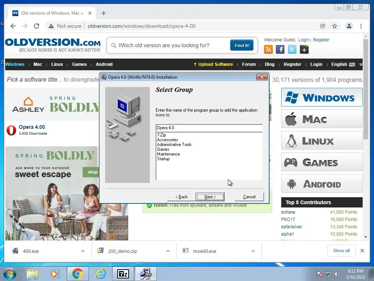Screen dimensions: 374x281
Task: Share this page via address bar icon
Action: coord(323,26)
